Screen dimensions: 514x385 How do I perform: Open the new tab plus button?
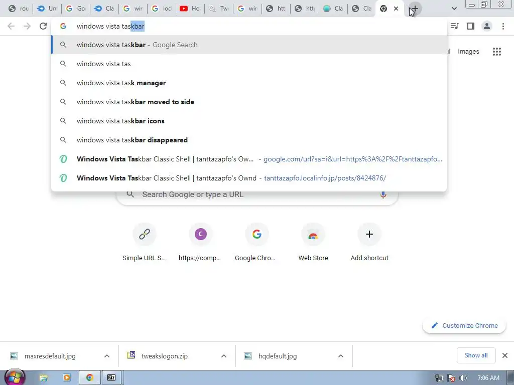(x=415, y=9)
